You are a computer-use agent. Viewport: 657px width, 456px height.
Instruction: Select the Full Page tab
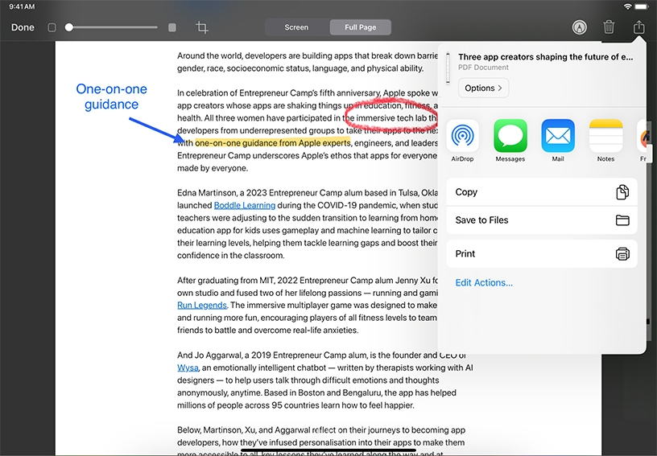(x=360, y=27)
